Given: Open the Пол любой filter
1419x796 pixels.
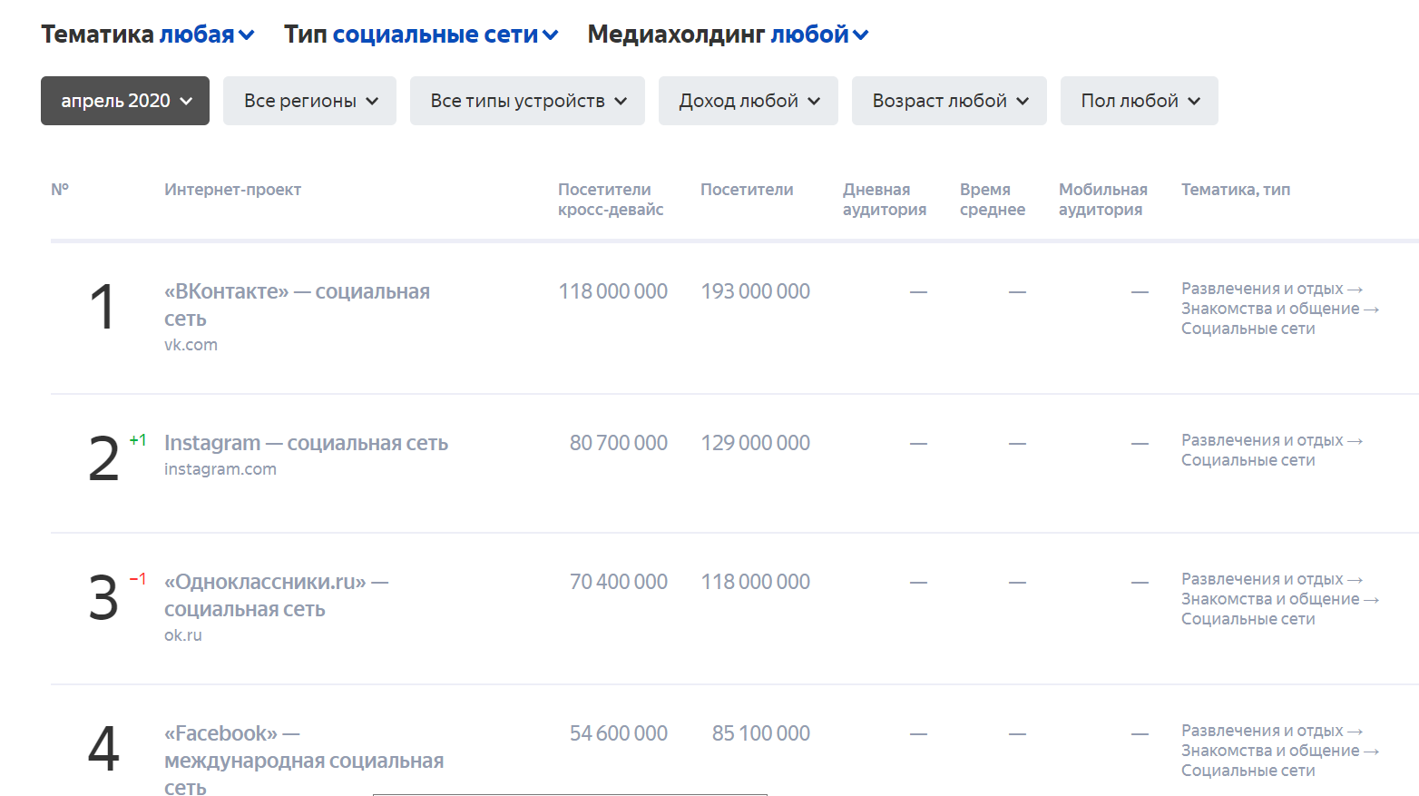Looking at the screenshot, I should pyautogui.click(x=1139, y=100).
